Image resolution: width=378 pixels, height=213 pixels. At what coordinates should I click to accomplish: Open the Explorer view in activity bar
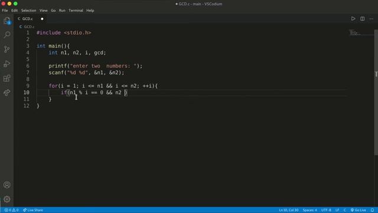coord(6,21)
